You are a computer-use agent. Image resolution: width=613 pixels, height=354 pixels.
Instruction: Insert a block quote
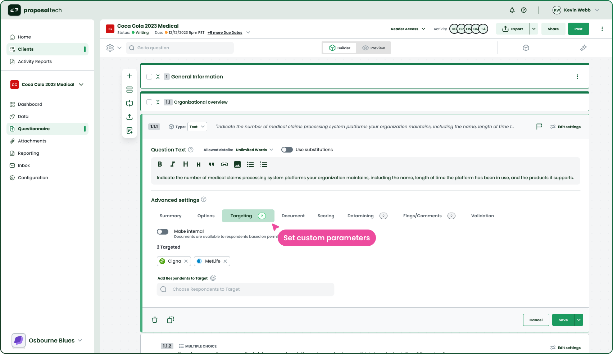pos(212,164)
